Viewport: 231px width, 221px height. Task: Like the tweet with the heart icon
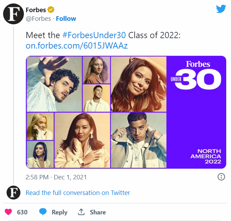click(8, 212)
